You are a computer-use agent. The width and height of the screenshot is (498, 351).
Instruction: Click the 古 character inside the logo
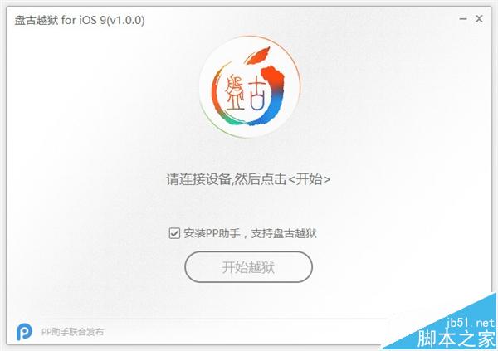tap(256, 95)
